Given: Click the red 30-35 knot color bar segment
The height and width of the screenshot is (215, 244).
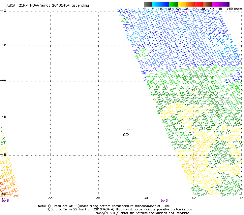Looking at the screenshot, I should click(x=199, y=4).
